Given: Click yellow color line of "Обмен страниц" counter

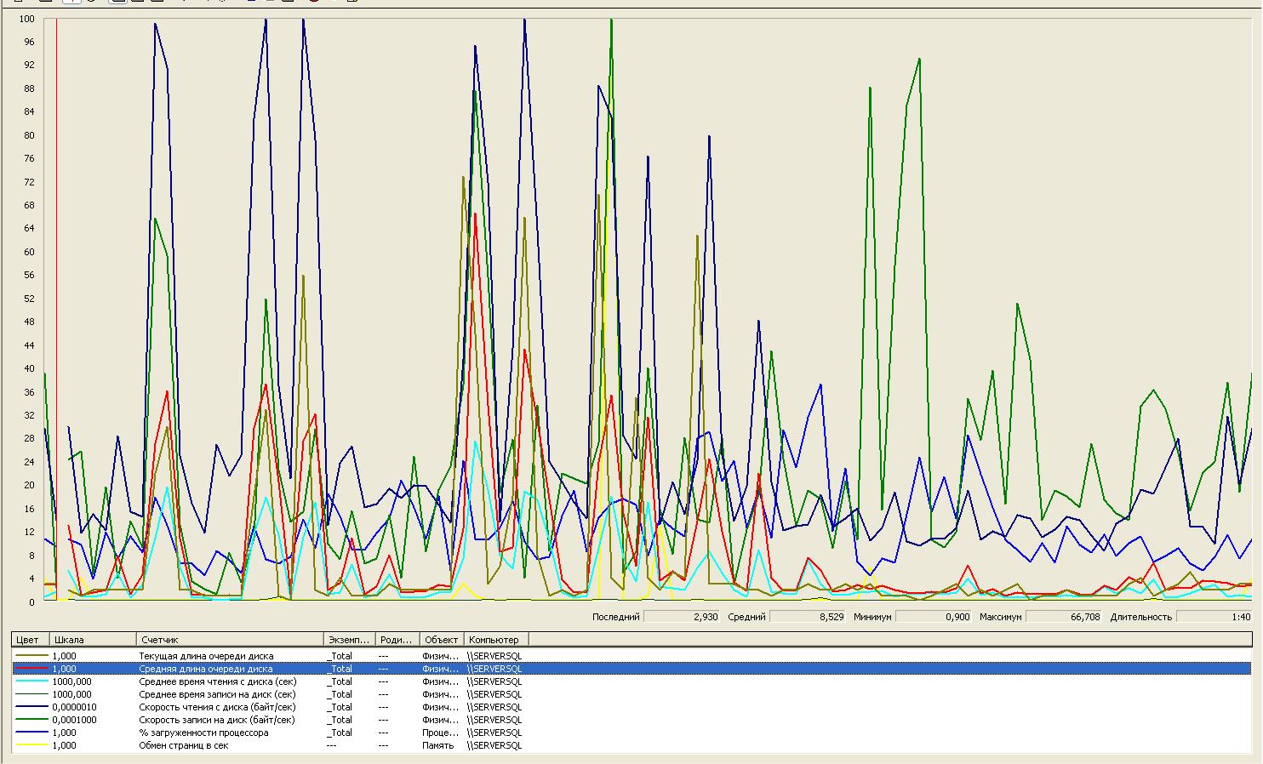Looking at the screenshot, I should (31, 745).
